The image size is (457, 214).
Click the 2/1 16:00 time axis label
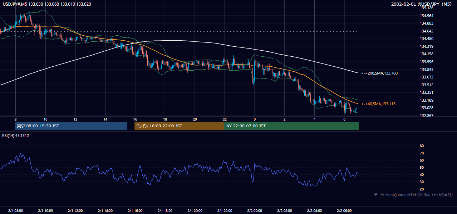(135, 211)
